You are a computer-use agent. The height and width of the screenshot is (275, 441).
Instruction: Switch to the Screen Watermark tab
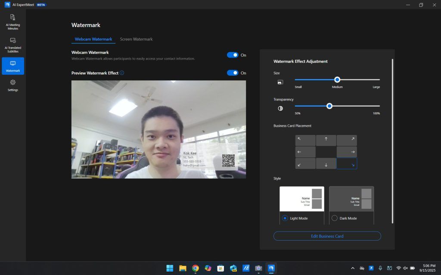(x=136, y=39)
